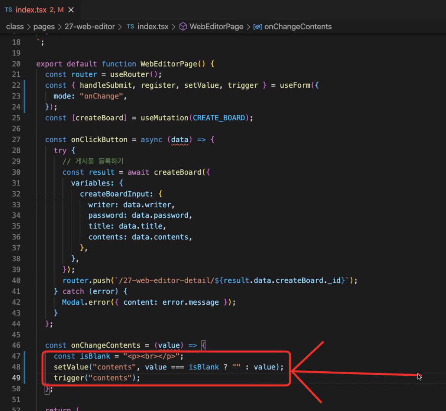This screenshot has height=411, width=446.
Task: Click 'data.password' on line 34
Action: [160, 216]
